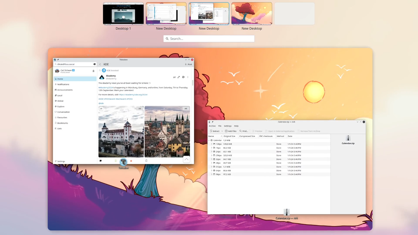The width and height of the screenshot is (418, 235).
Task: Click the Post button in Tokodon
Action: (x=188, y=64)
